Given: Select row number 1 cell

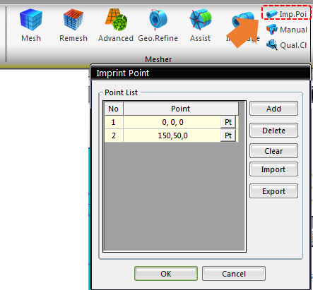Looking at the screenshot, I should tap(114, 122).
